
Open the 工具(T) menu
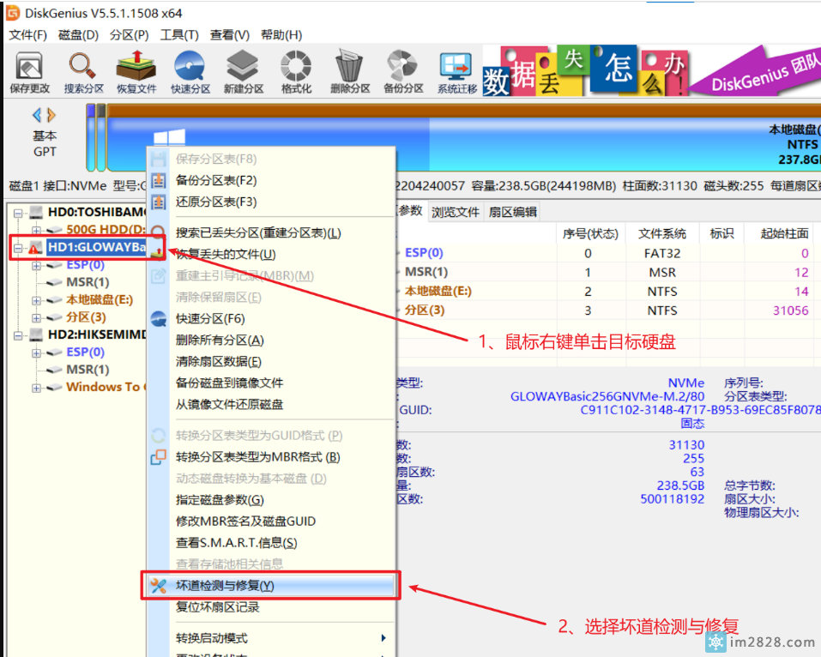click(x=179, y=35)
